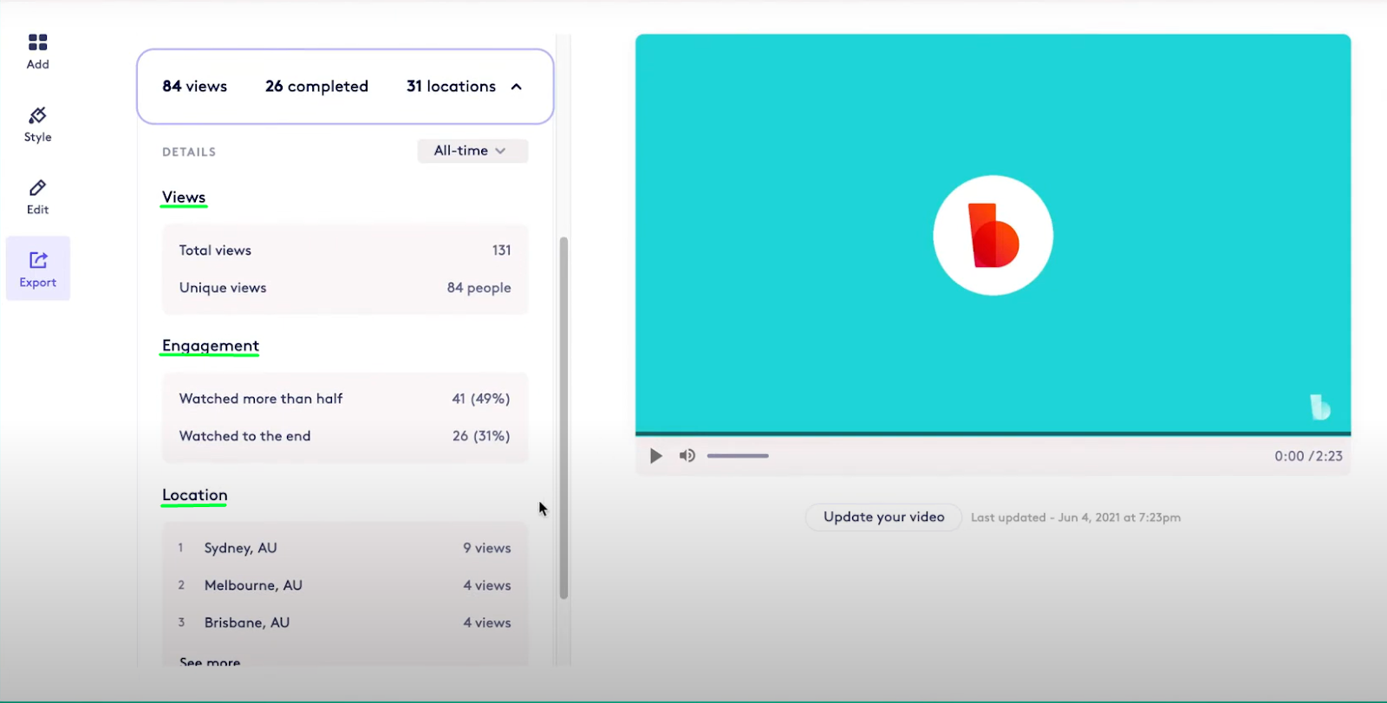Click the DETAILS label
Image resolution: width=1387 pixels, height=703 pixels.
coord(189,152)
